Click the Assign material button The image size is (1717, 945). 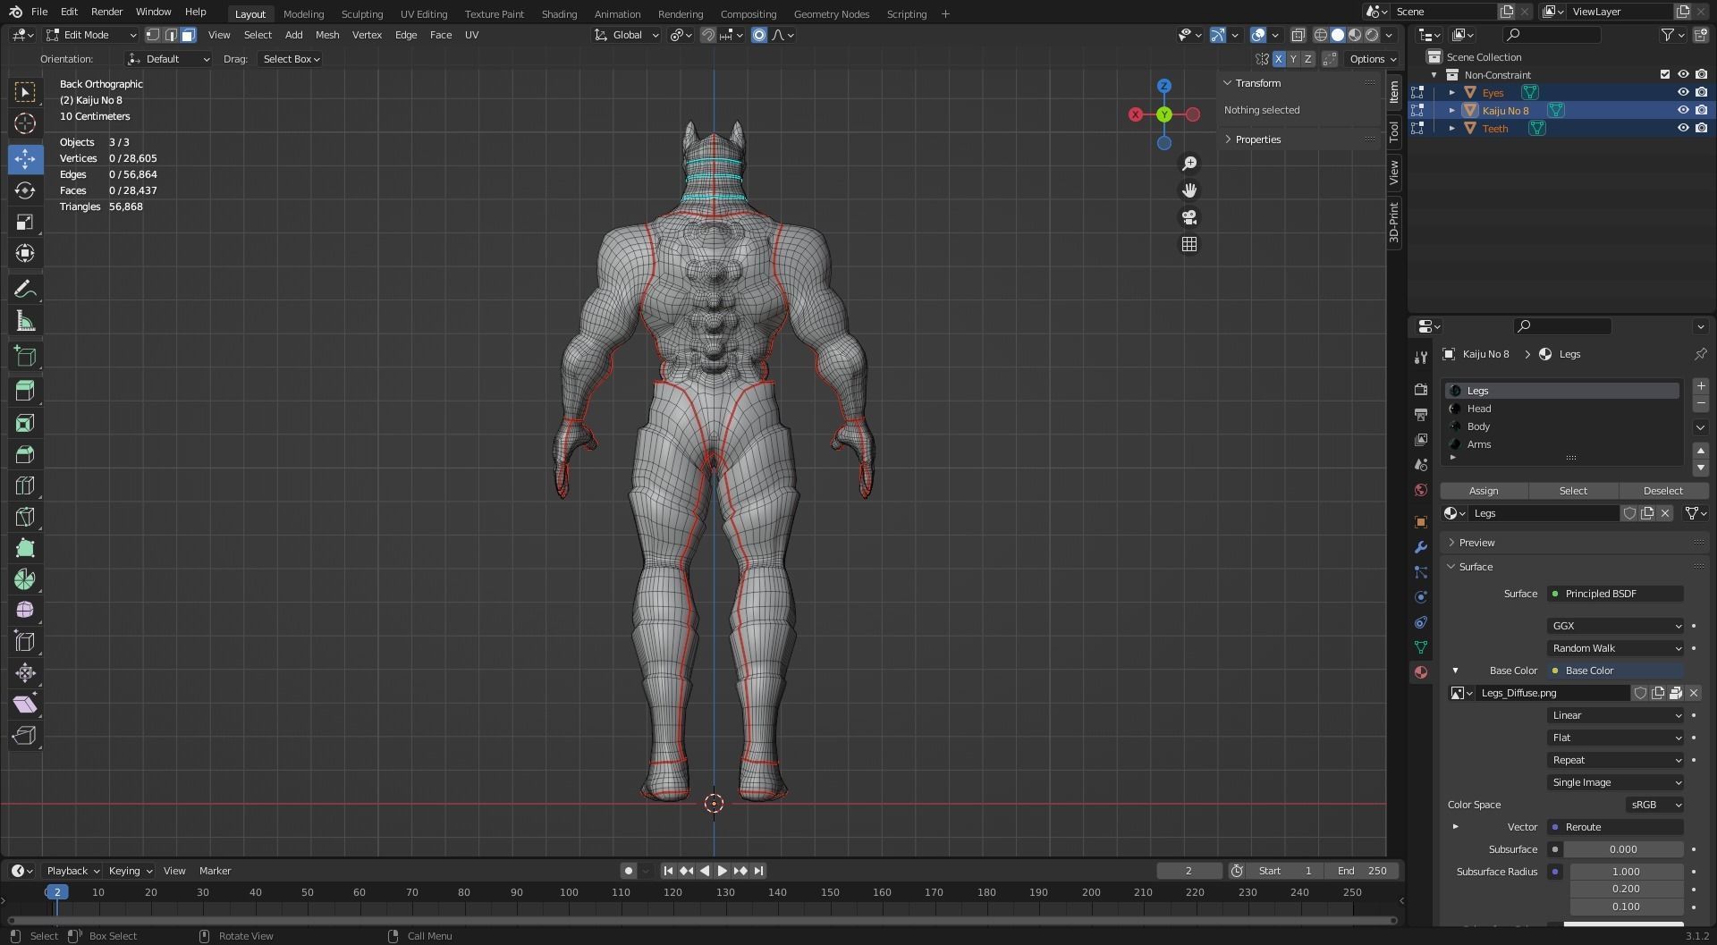click(x=1484, y=491)
